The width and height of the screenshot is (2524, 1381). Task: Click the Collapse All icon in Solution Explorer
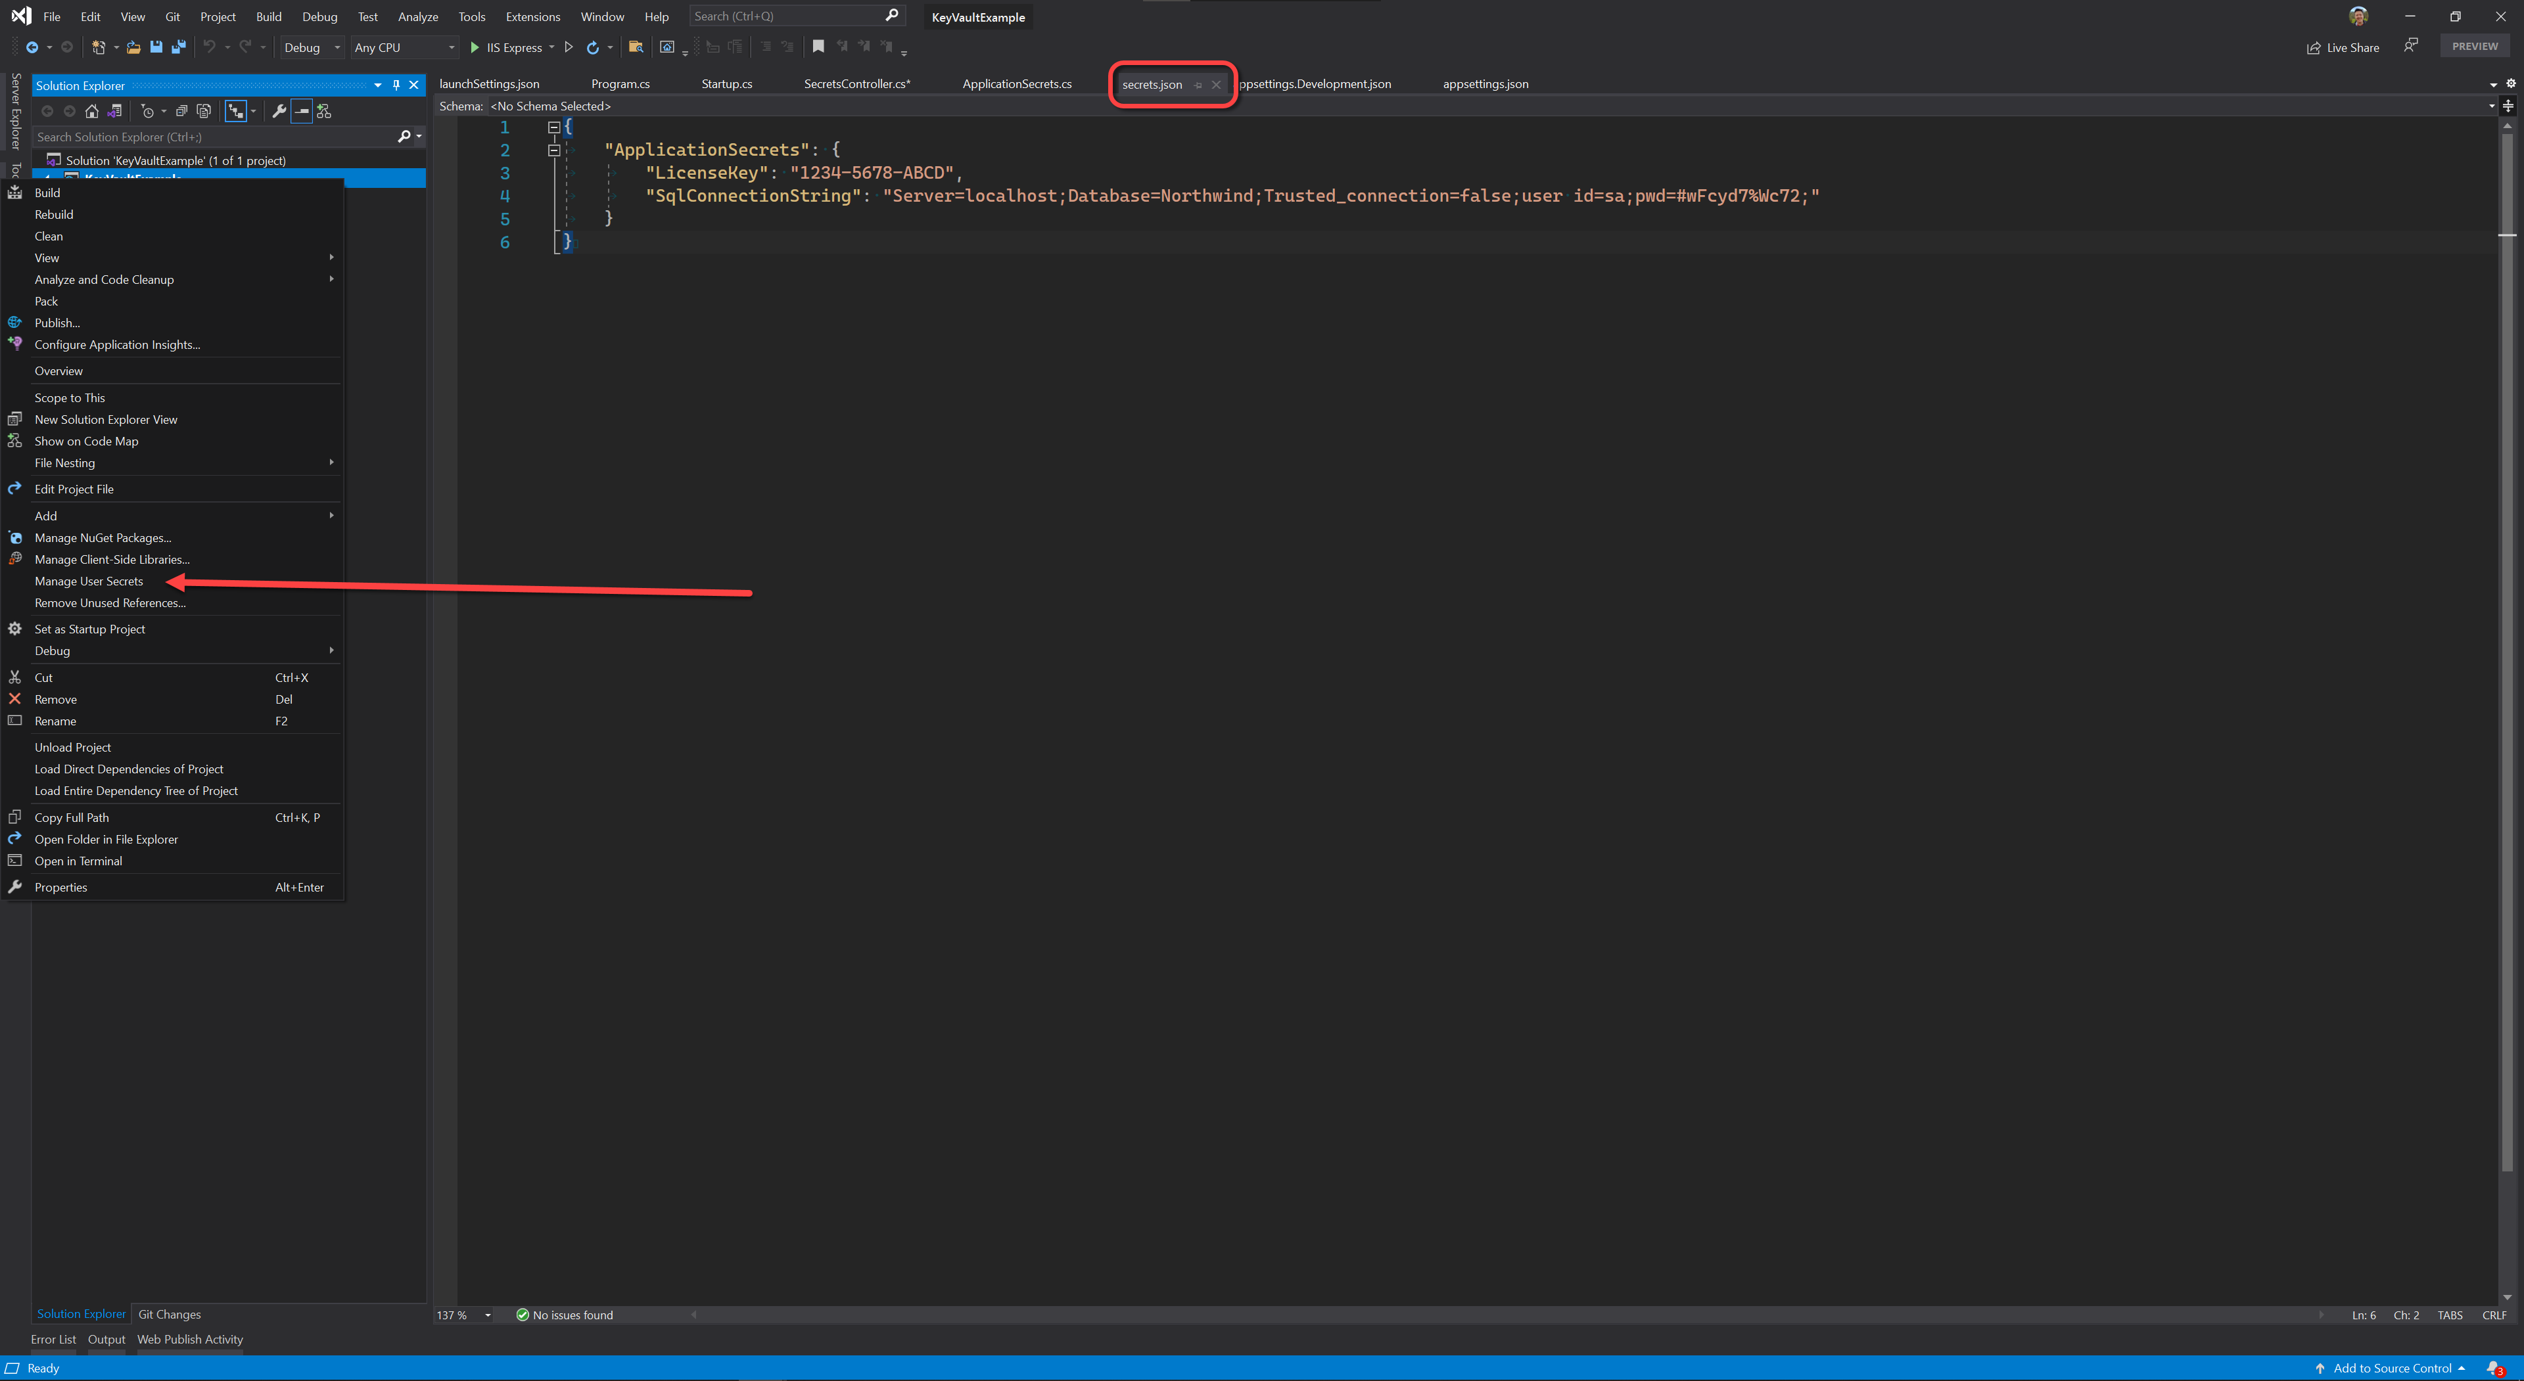point(181,110)
